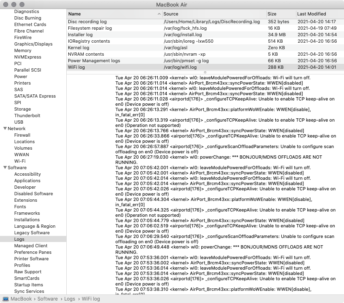344x303 pixels.
Task: Open Fonts under Software
Action: [x=20, y=207]
